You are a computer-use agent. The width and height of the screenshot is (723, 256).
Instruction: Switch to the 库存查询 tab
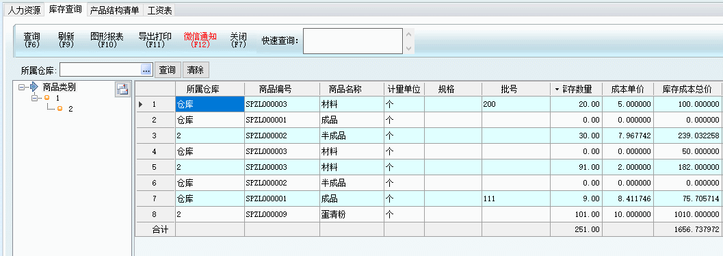pyautogui.click(x=65, y=9)
